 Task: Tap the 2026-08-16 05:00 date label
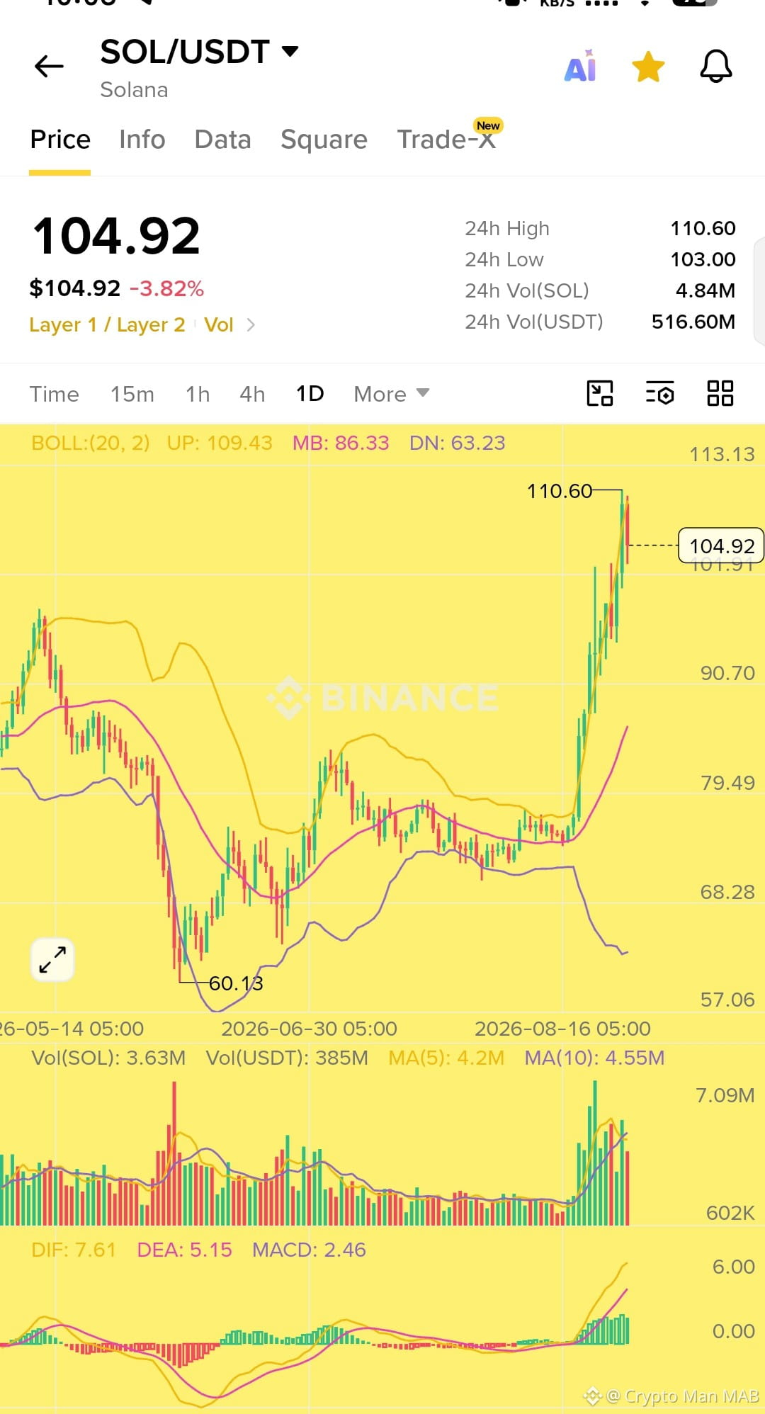click(x=562, y=1029)
